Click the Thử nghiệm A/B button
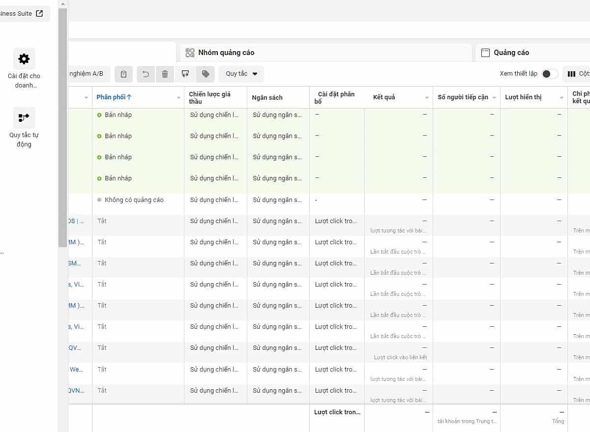The height and width of the screenshot is (432, 590). pos(87,74)
